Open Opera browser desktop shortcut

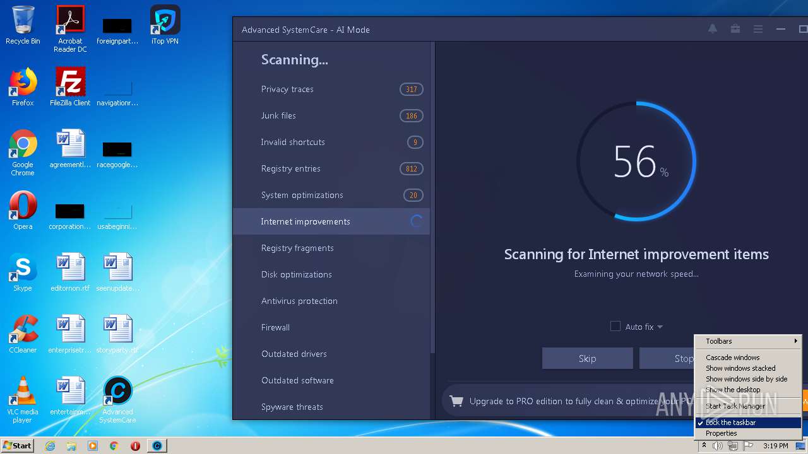pyautogui.click(x=23, y=211)
